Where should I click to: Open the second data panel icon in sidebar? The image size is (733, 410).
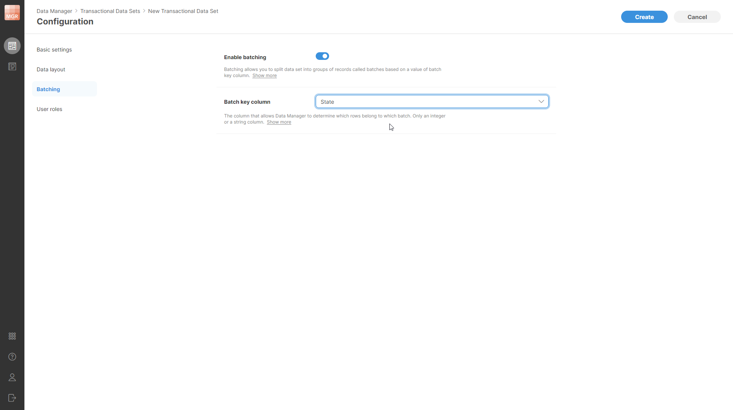click(x=12, y=66)
